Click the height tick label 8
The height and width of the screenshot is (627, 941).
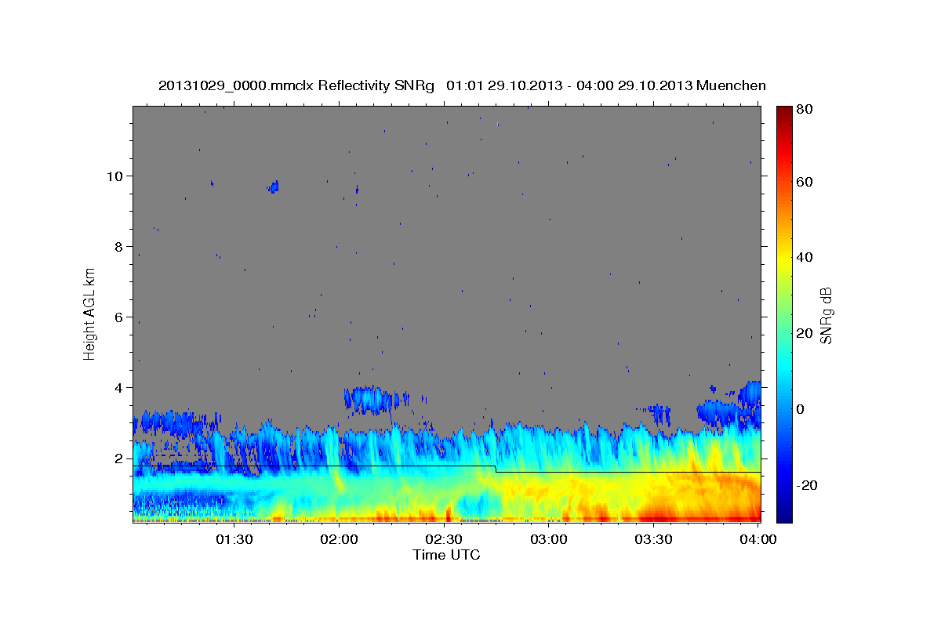118,246
